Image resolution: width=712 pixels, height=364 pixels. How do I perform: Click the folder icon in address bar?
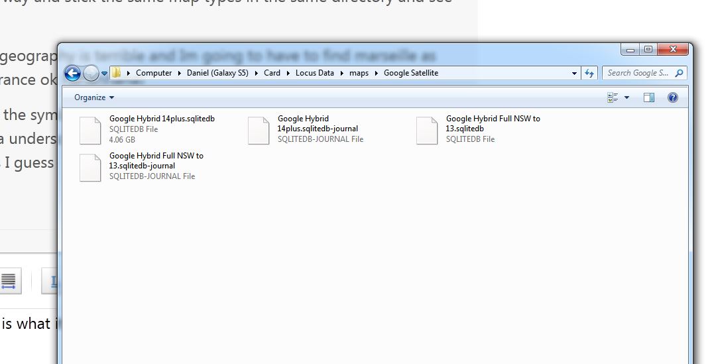pyautogui.click(x=117, y=73)
